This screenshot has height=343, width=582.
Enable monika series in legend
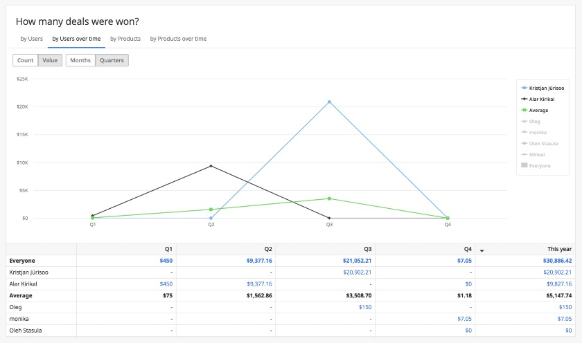(537, 132)
